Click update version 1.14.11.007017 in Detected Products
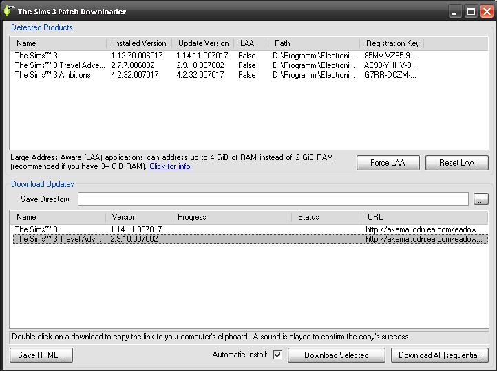This screenshot has height=371, width=497. coord(202,56)
